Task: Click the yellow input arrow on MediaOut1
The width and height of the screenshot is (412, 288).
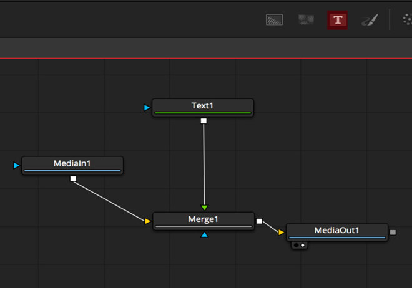Action: coord(282,233)
